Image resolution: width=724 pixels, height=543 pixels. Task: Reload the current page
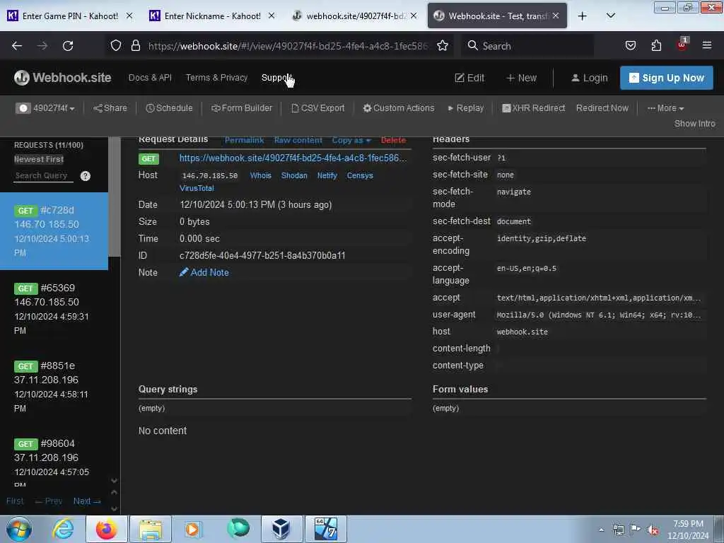coord(68,46)
